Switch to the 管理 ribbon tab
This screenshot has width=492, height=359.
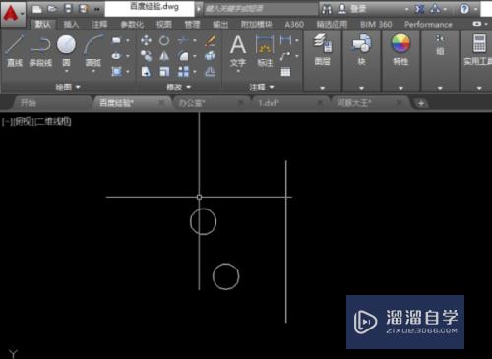tap(192, 24)
